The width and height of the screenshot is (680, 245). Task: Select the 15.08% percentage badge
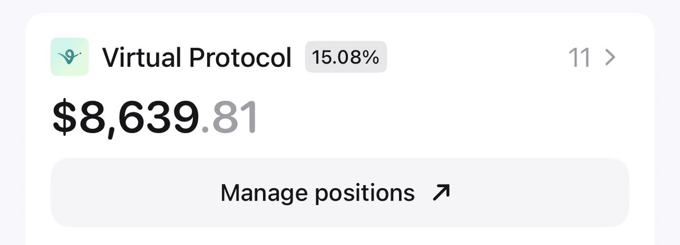pos(346,57)
